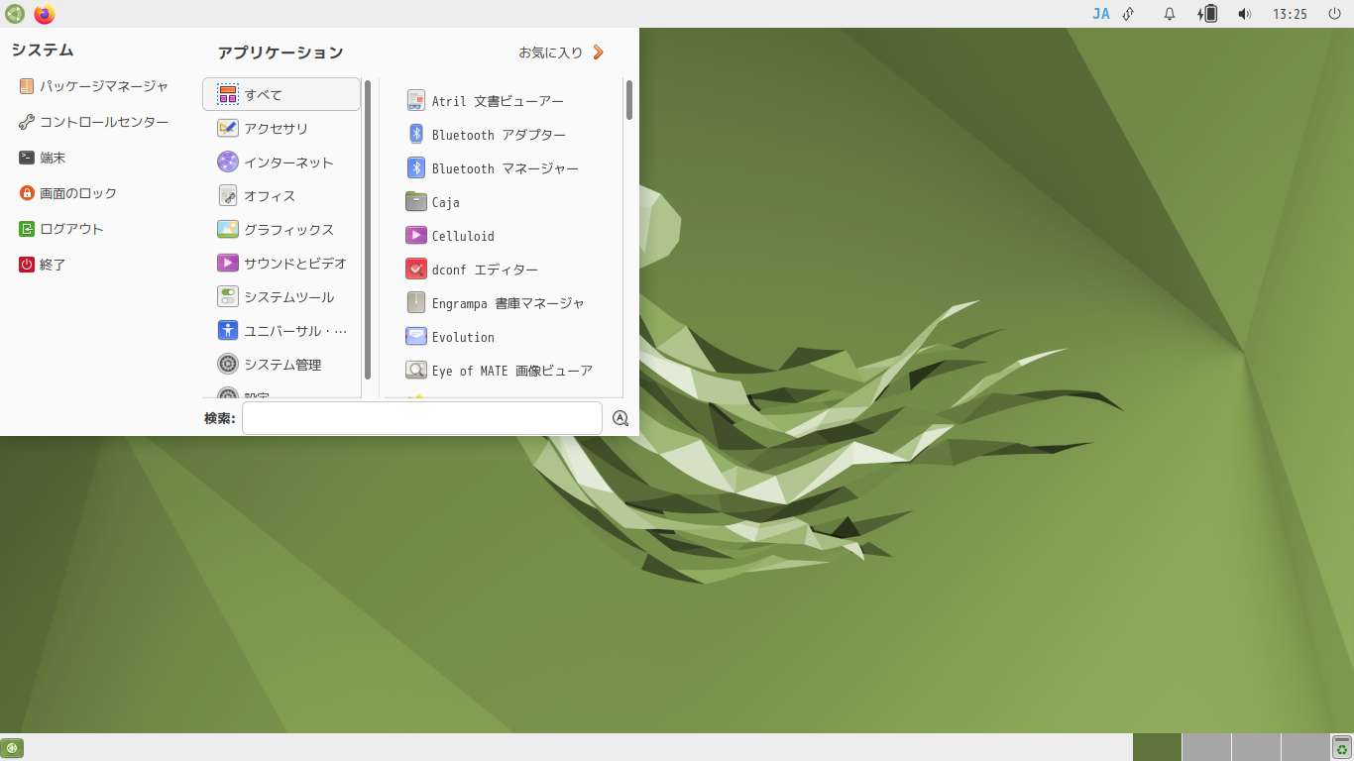
Task: Switch to the second workspace
Action: point(1206,747)
